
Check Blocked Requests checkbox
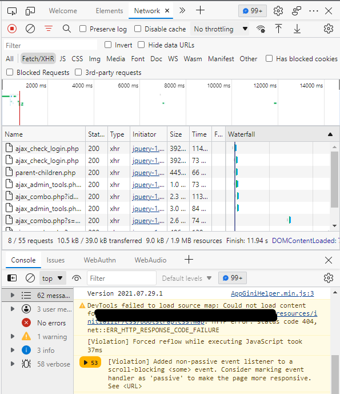click(x=10, y=73)
